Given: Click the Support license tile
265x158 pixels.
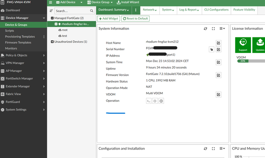Looking at the screenshot, I should (x=243, y=44).
